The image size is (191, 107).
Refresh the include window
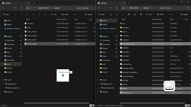[21, 8]
